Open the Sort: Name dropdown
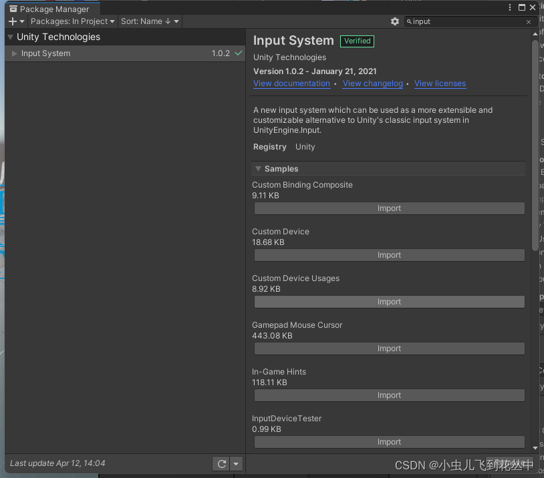The height and width of the screenshot is (478, 544). pyautogui.click(x=150, y=21)
